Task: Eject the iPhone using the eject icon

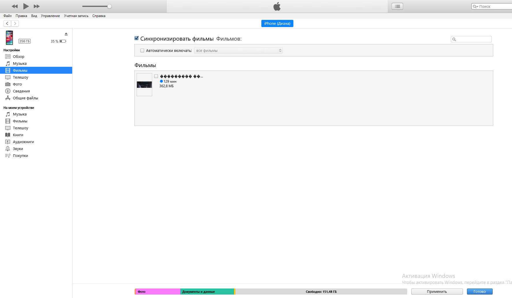Action: (66, 34)
